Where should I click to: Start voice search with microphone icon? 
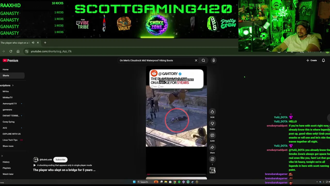[213, 60]
